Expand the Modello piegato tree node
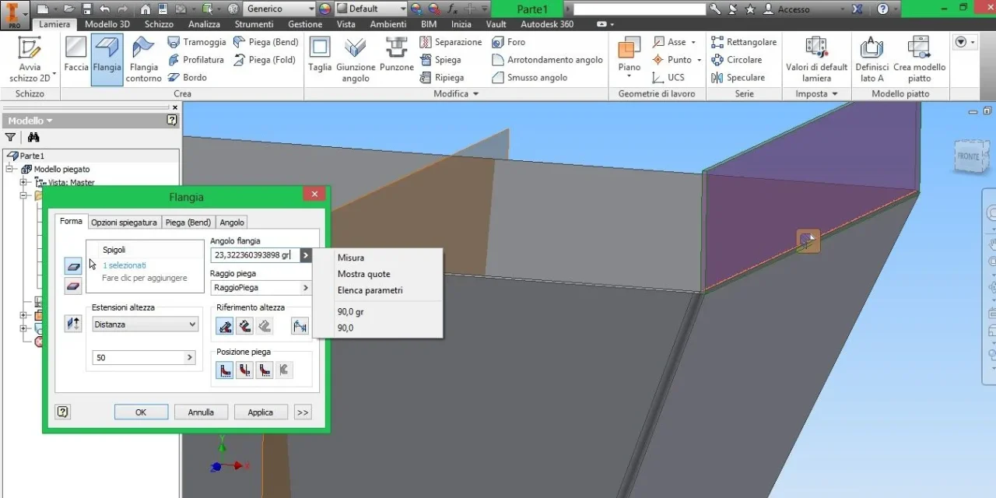Screen dimensions: 996x498 point(12,169)
